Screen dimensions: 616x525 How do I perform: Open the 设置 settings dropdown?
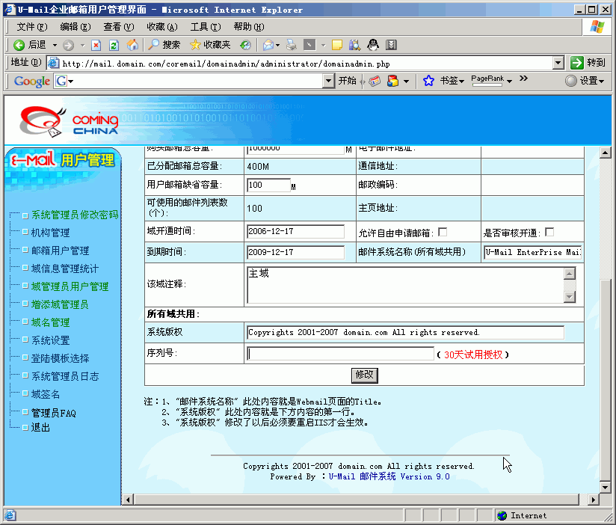585,81
